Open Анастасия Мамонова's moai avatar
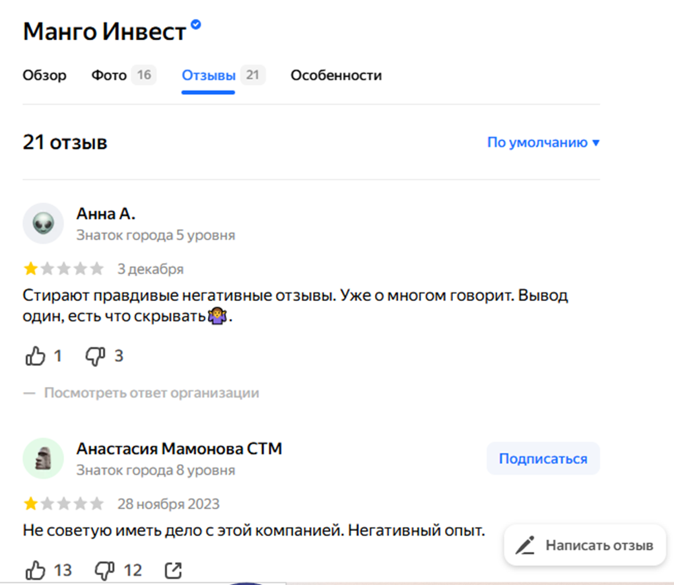Image resolution: width=674 pixels, height=585 pixels. (43, 458)
